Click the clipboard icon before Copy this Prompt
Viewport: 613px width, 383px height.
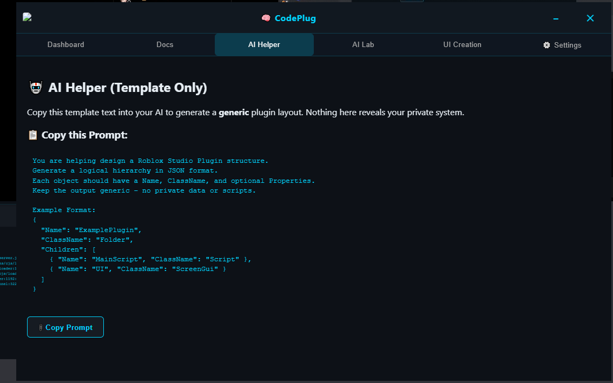tap(32, 135)
